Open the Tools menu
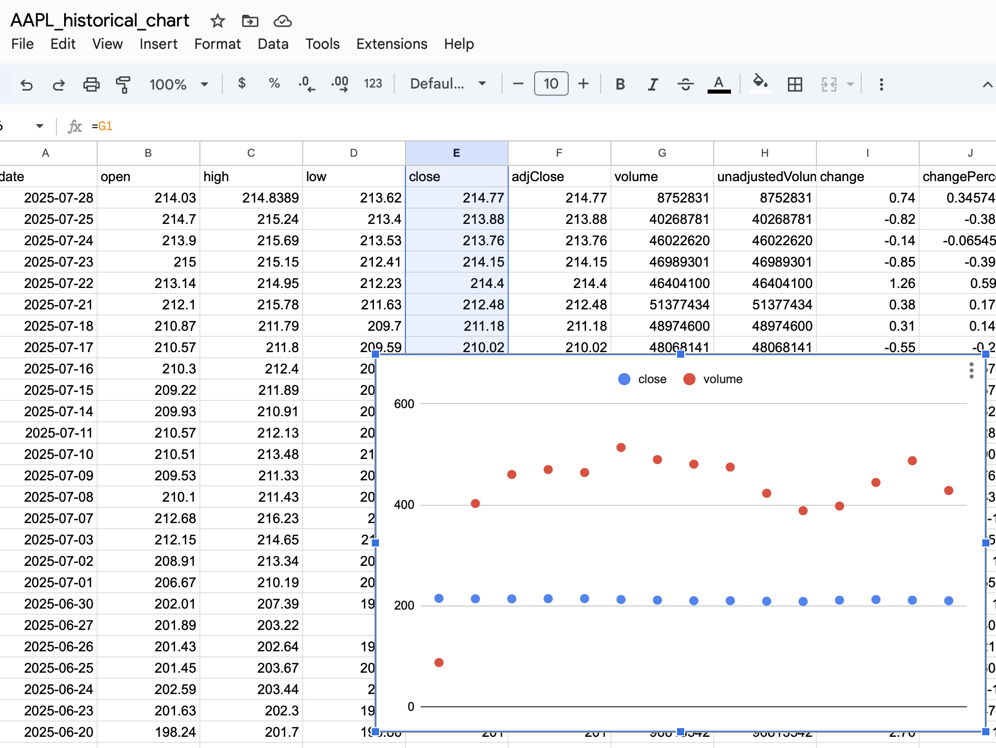Image resolution: width=996 pixels, height=748 pixels. coord(323,44)
